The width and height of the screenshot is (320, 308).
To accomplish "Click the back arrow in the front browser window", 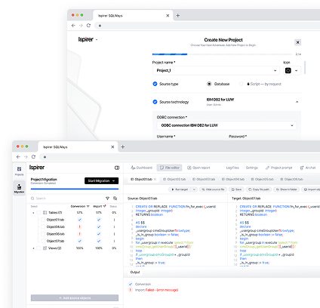I will pyautogui.click(x=18, y=157).
